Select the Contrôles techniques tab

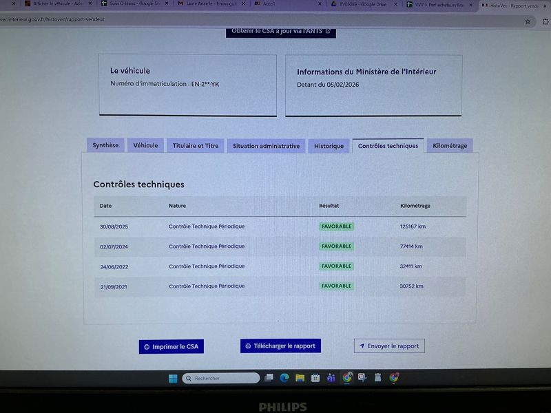tap(388, 146)
